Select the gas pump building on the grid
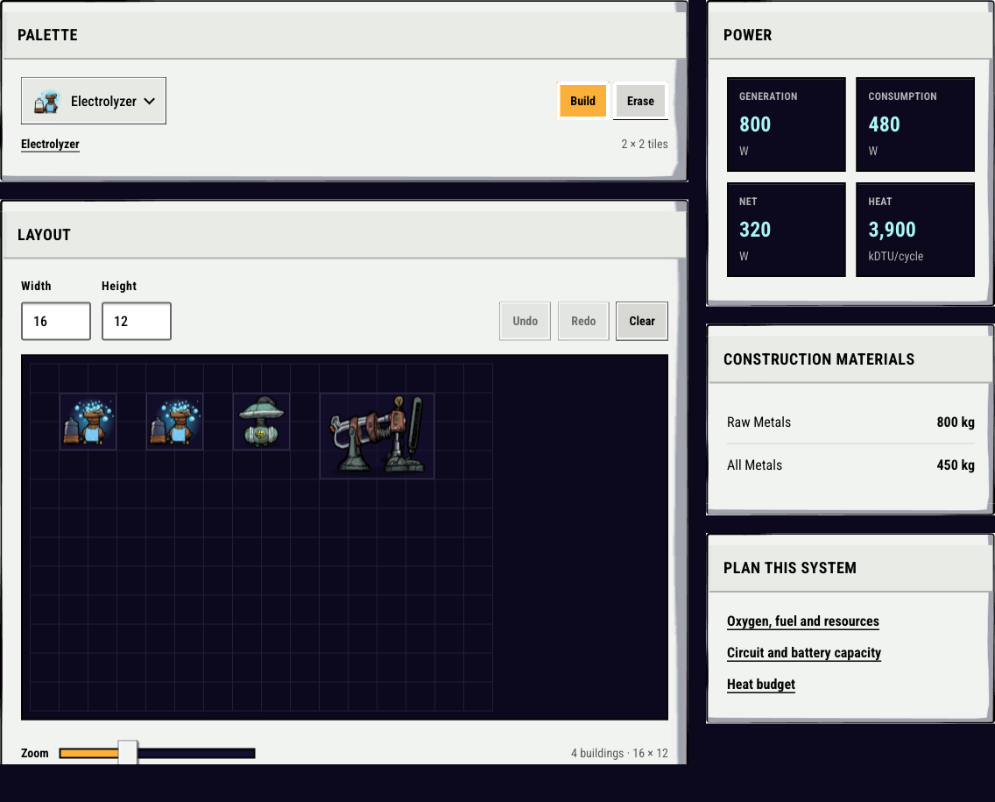 click(x=261, y=422)
